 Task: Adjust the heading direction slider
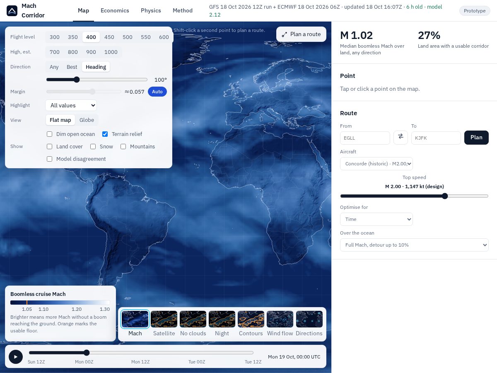[97, 80]
